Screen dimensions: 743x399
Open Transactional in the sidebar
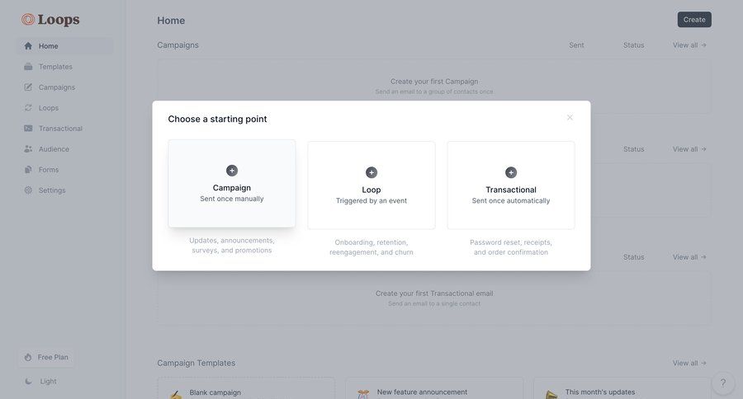pos(65,129)
